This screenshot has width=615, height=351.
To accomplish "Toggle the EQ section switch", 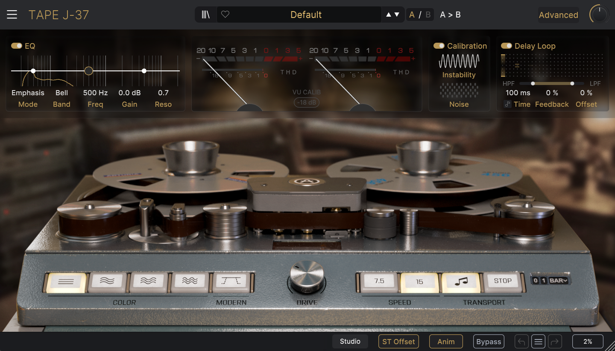I will click(x=17, y=46).
